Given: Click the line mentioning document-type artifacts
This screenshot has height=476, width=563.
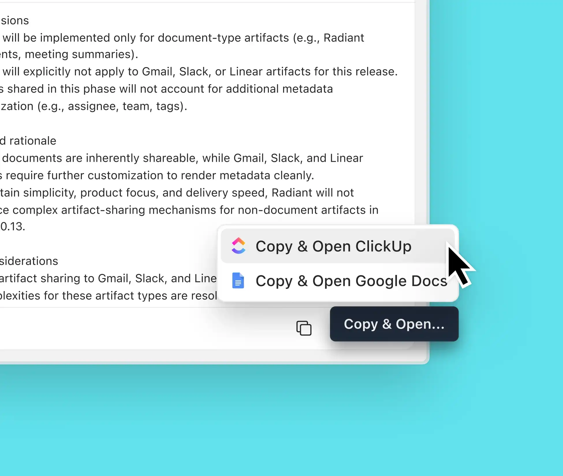Looking at the screenshot, I should click(183, 38).
